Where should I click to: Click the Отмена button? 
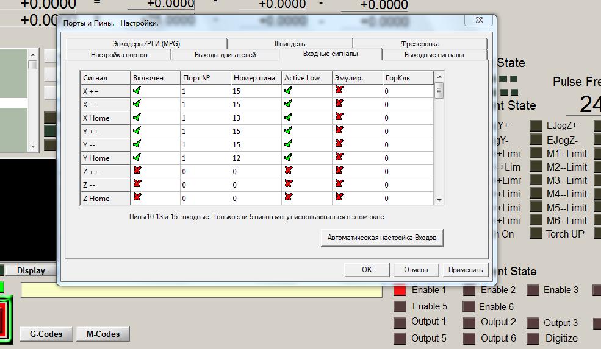pos(416,269)
